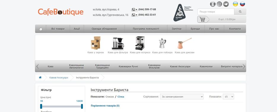The height and width of the screenshot is (112, 277).
Task: Open the Акції menu item
Action: tap(77, 29)
